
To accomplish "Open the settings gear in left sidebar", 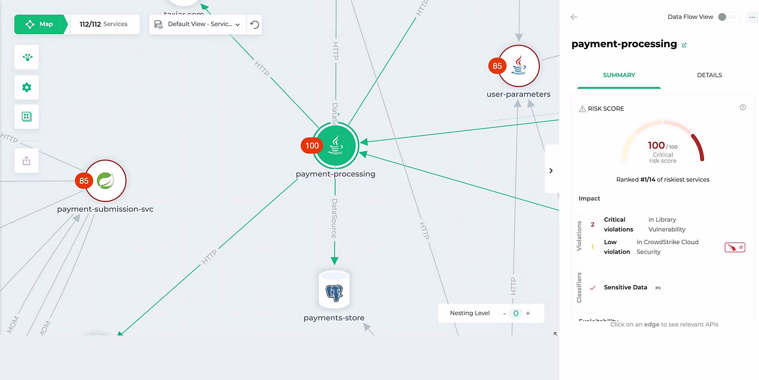I will [x=26, y=87].
